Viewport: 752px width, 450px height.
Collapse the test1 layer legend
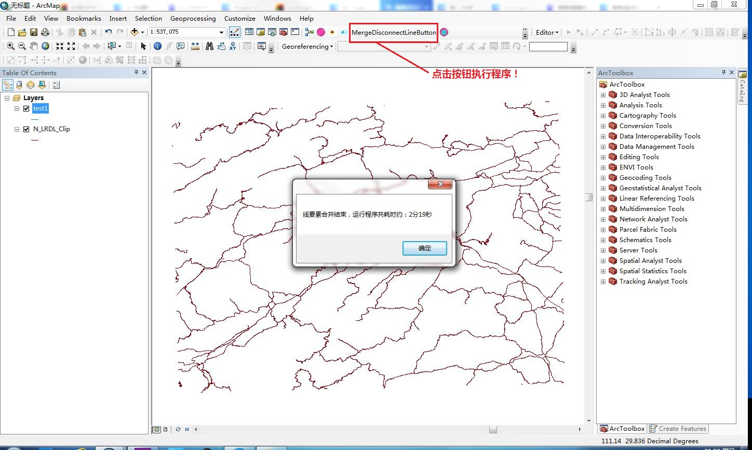tap(17, 108)
